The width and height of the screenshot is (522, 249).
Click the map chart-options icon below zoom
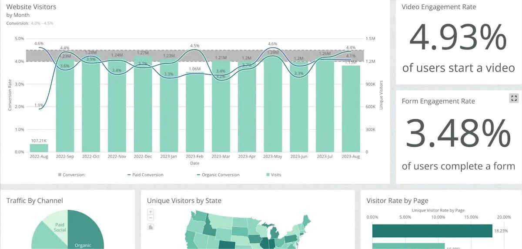click(151, 227)
